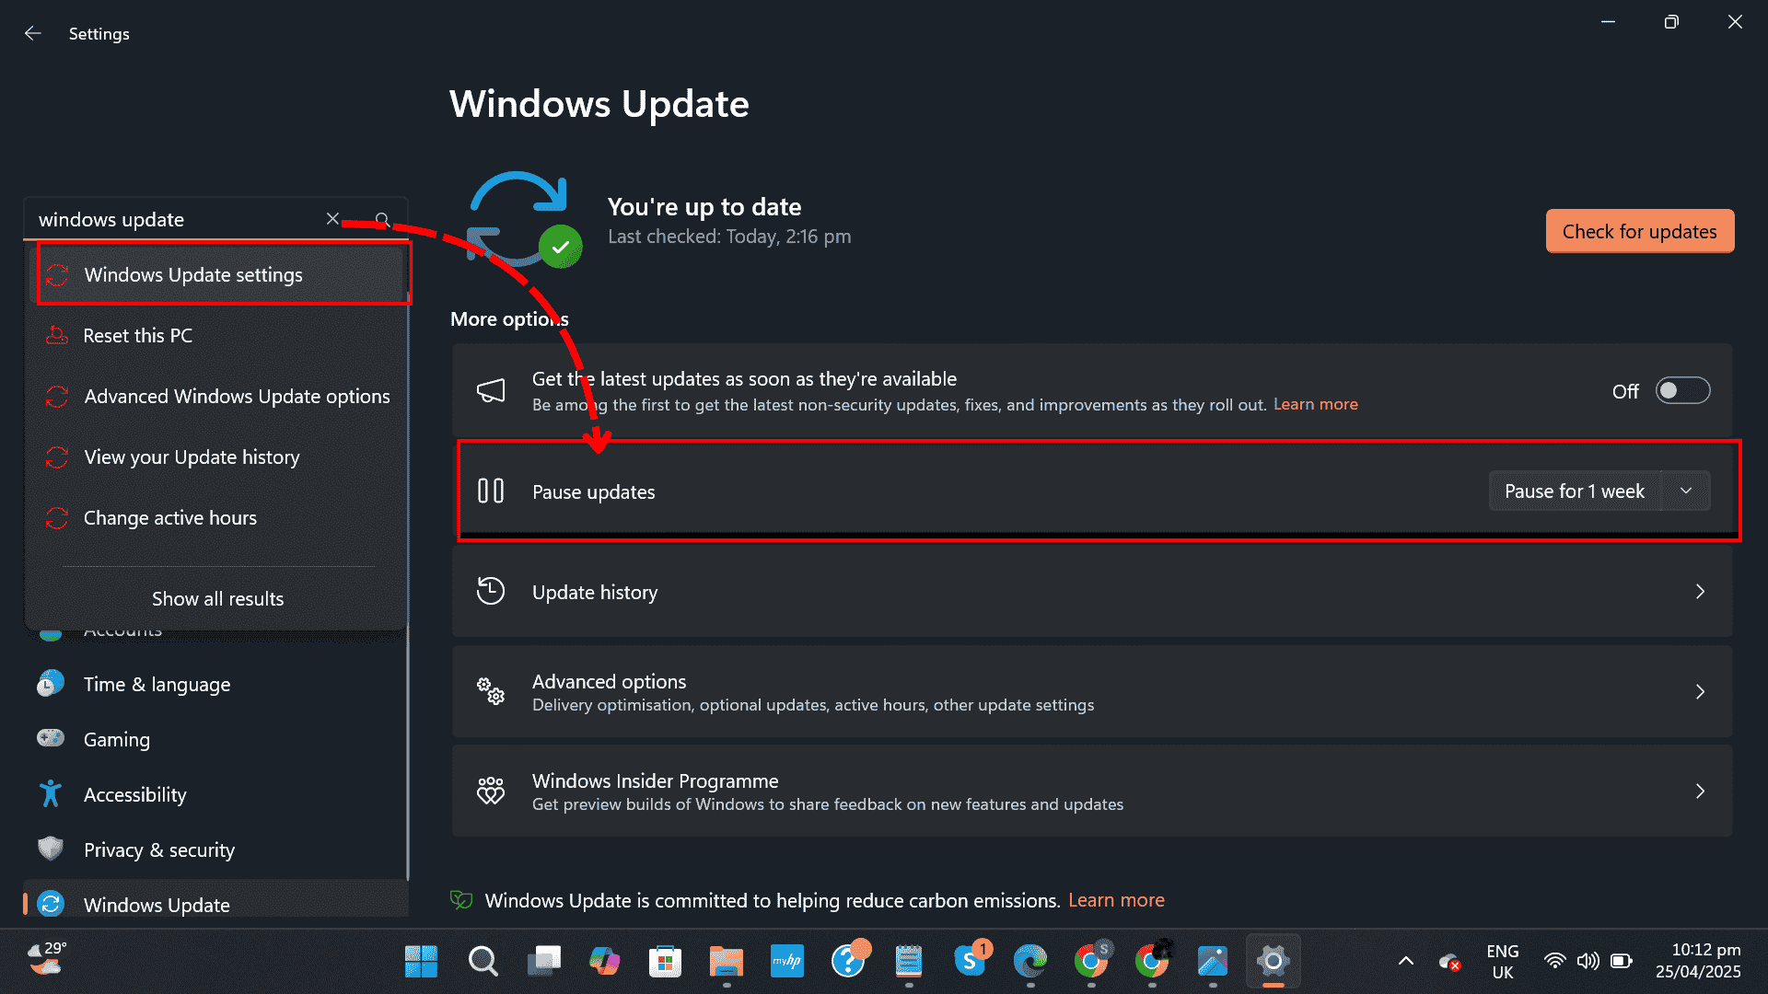
Task: Clear the windows update search field
Action: click(332, 219)
